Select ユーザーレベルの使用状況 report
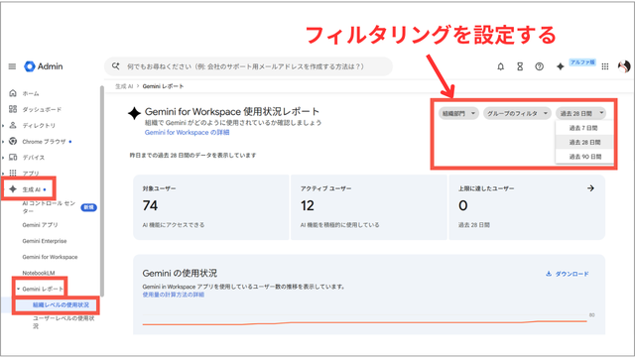 pyautogui.click(x=63, y=322)
